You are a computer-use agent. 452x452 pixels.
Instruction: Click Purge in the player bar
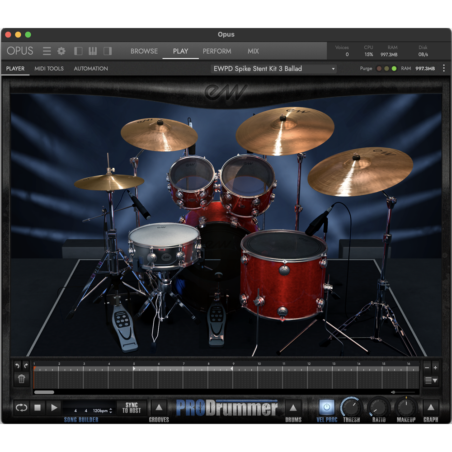[x=366, y=68]
